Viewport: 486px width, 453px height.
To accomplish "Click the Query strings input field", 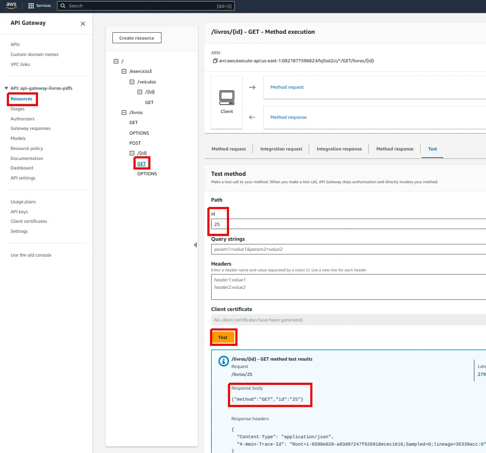I will coord(348,249).
